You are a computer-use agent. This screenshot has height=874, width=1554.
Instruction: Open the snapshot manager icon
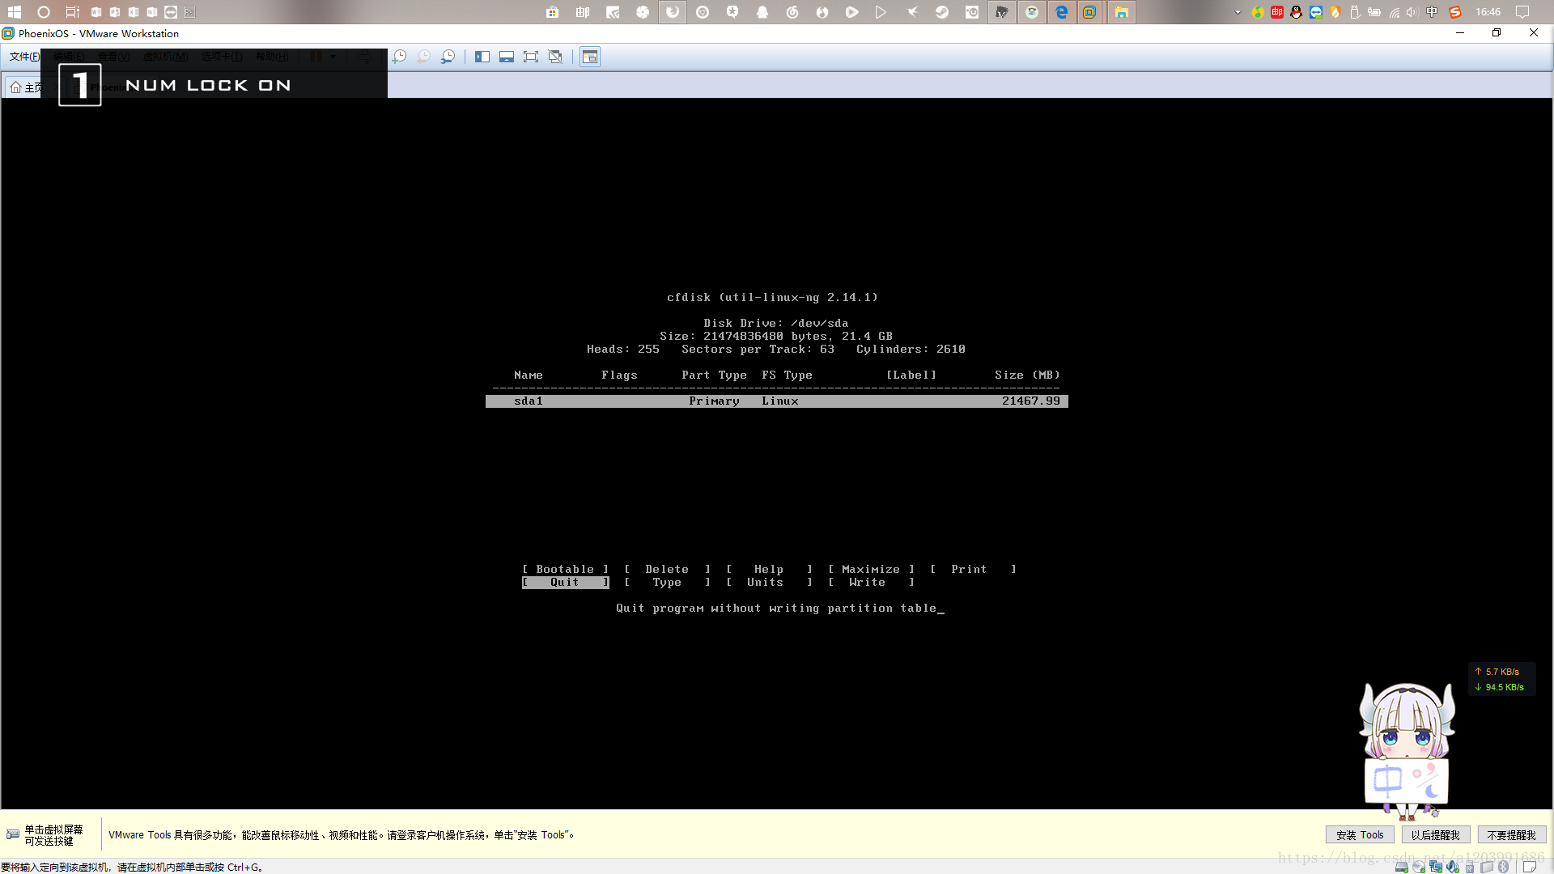click(448, 57)
